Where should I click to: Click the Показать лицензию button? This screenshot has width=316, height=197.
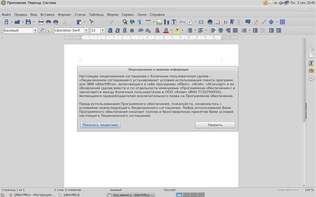(100, 125)
